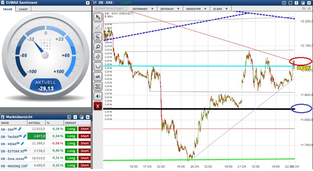This screenshot has height=171, width=313.
Task: Click the cloud icon in chart toolbar
Action: pyautogui.click(x=310, y=9)
